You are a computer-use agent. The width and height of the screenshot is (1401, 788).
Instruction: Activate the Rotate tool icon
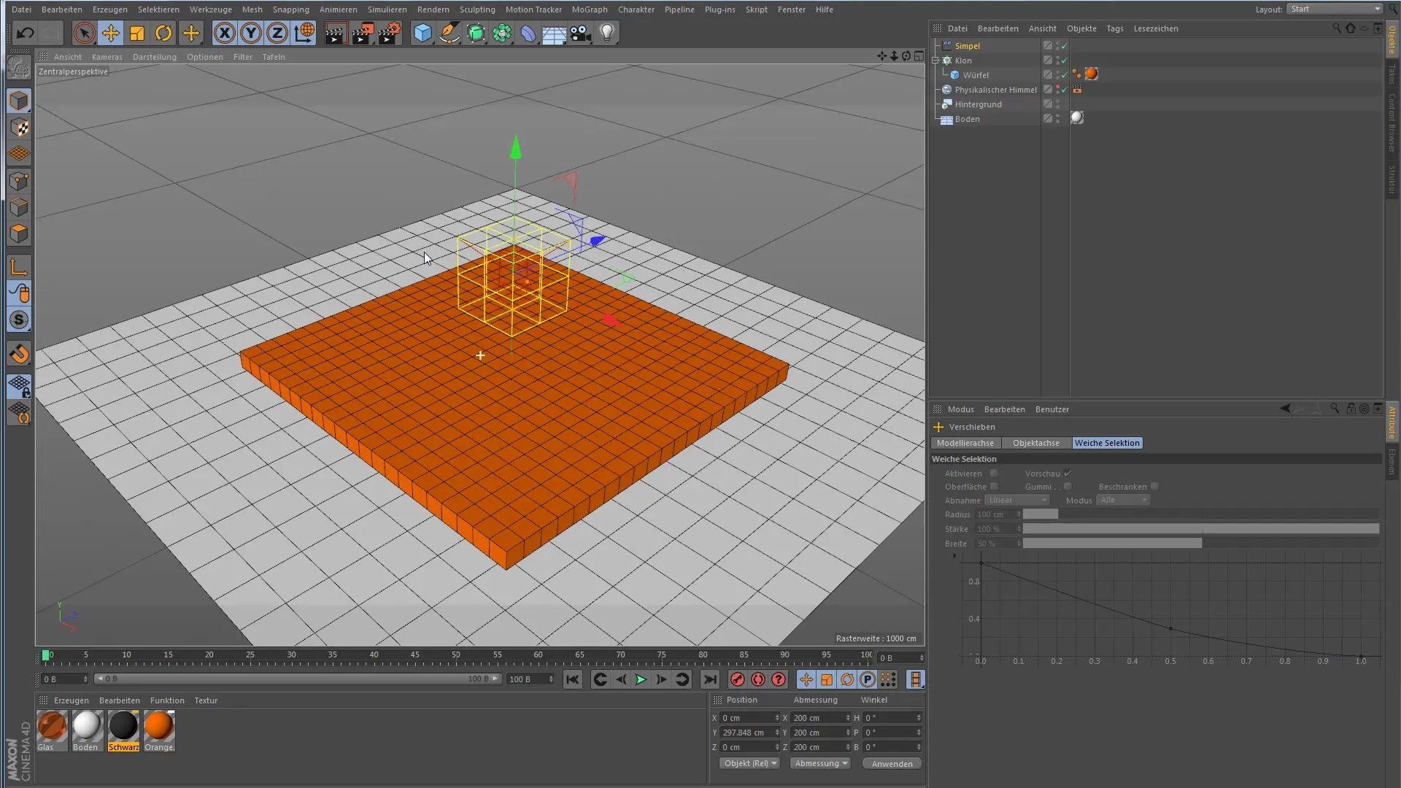click(163, 33)
